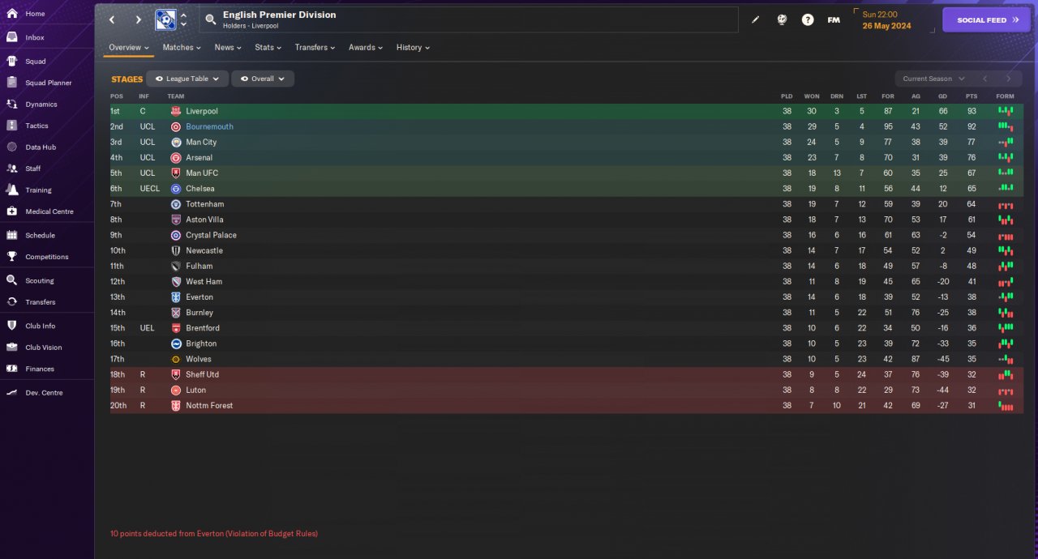Open the Tactics screen icon
The width and height of the screenshot is (1038, 559).
(11, 126)
